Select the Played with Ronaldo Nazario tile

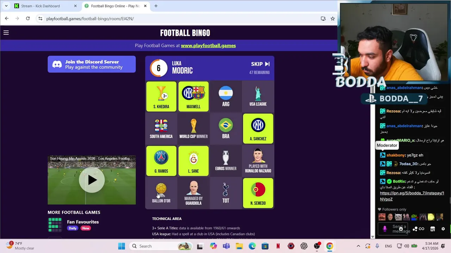coord(258,161)
